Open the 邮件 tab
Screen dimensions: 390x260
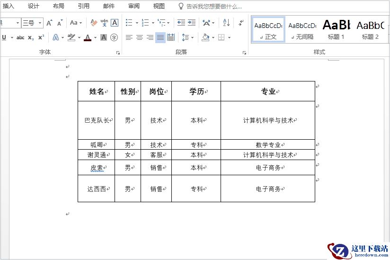pyautogui.click(x=109, y=6)
